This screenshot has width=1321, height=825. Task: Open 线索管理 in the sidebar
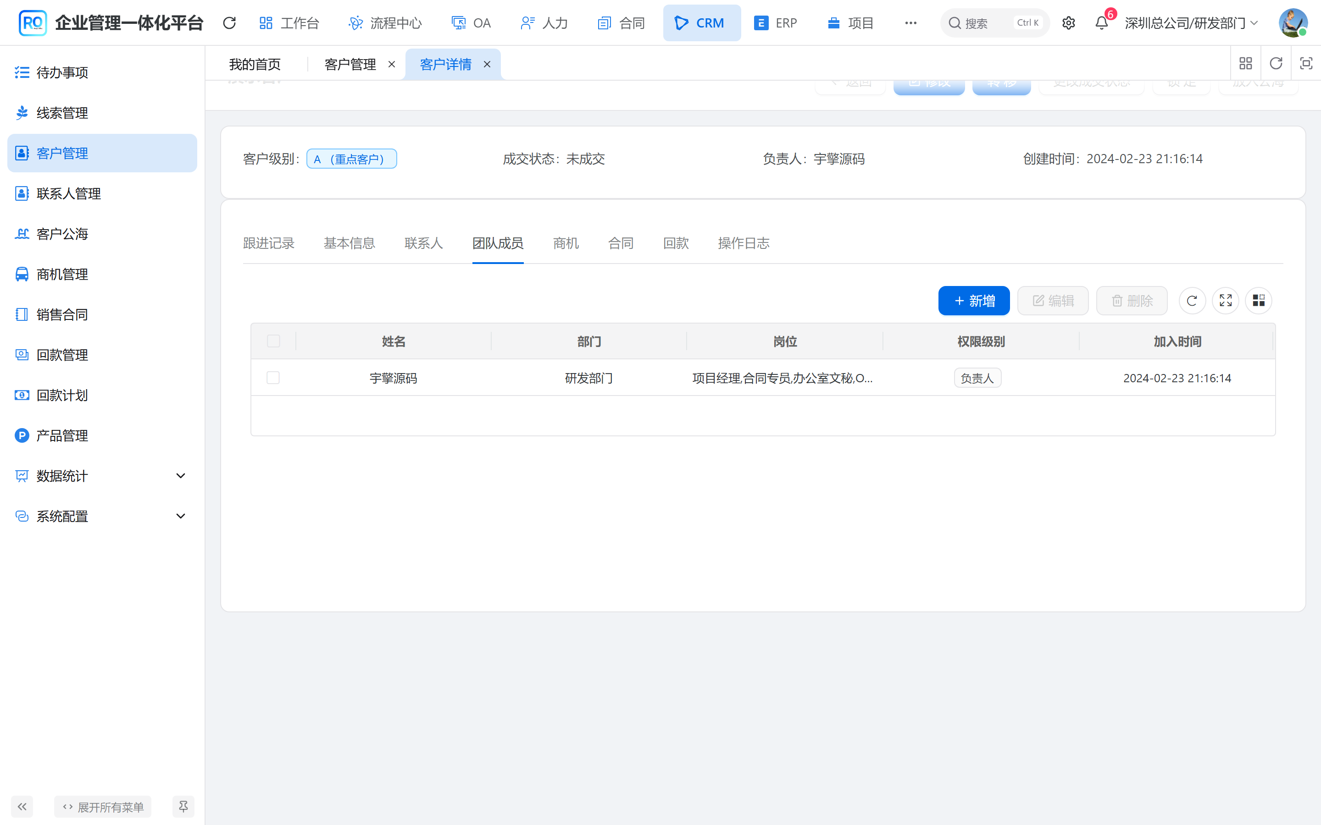[x=102, y=113]
